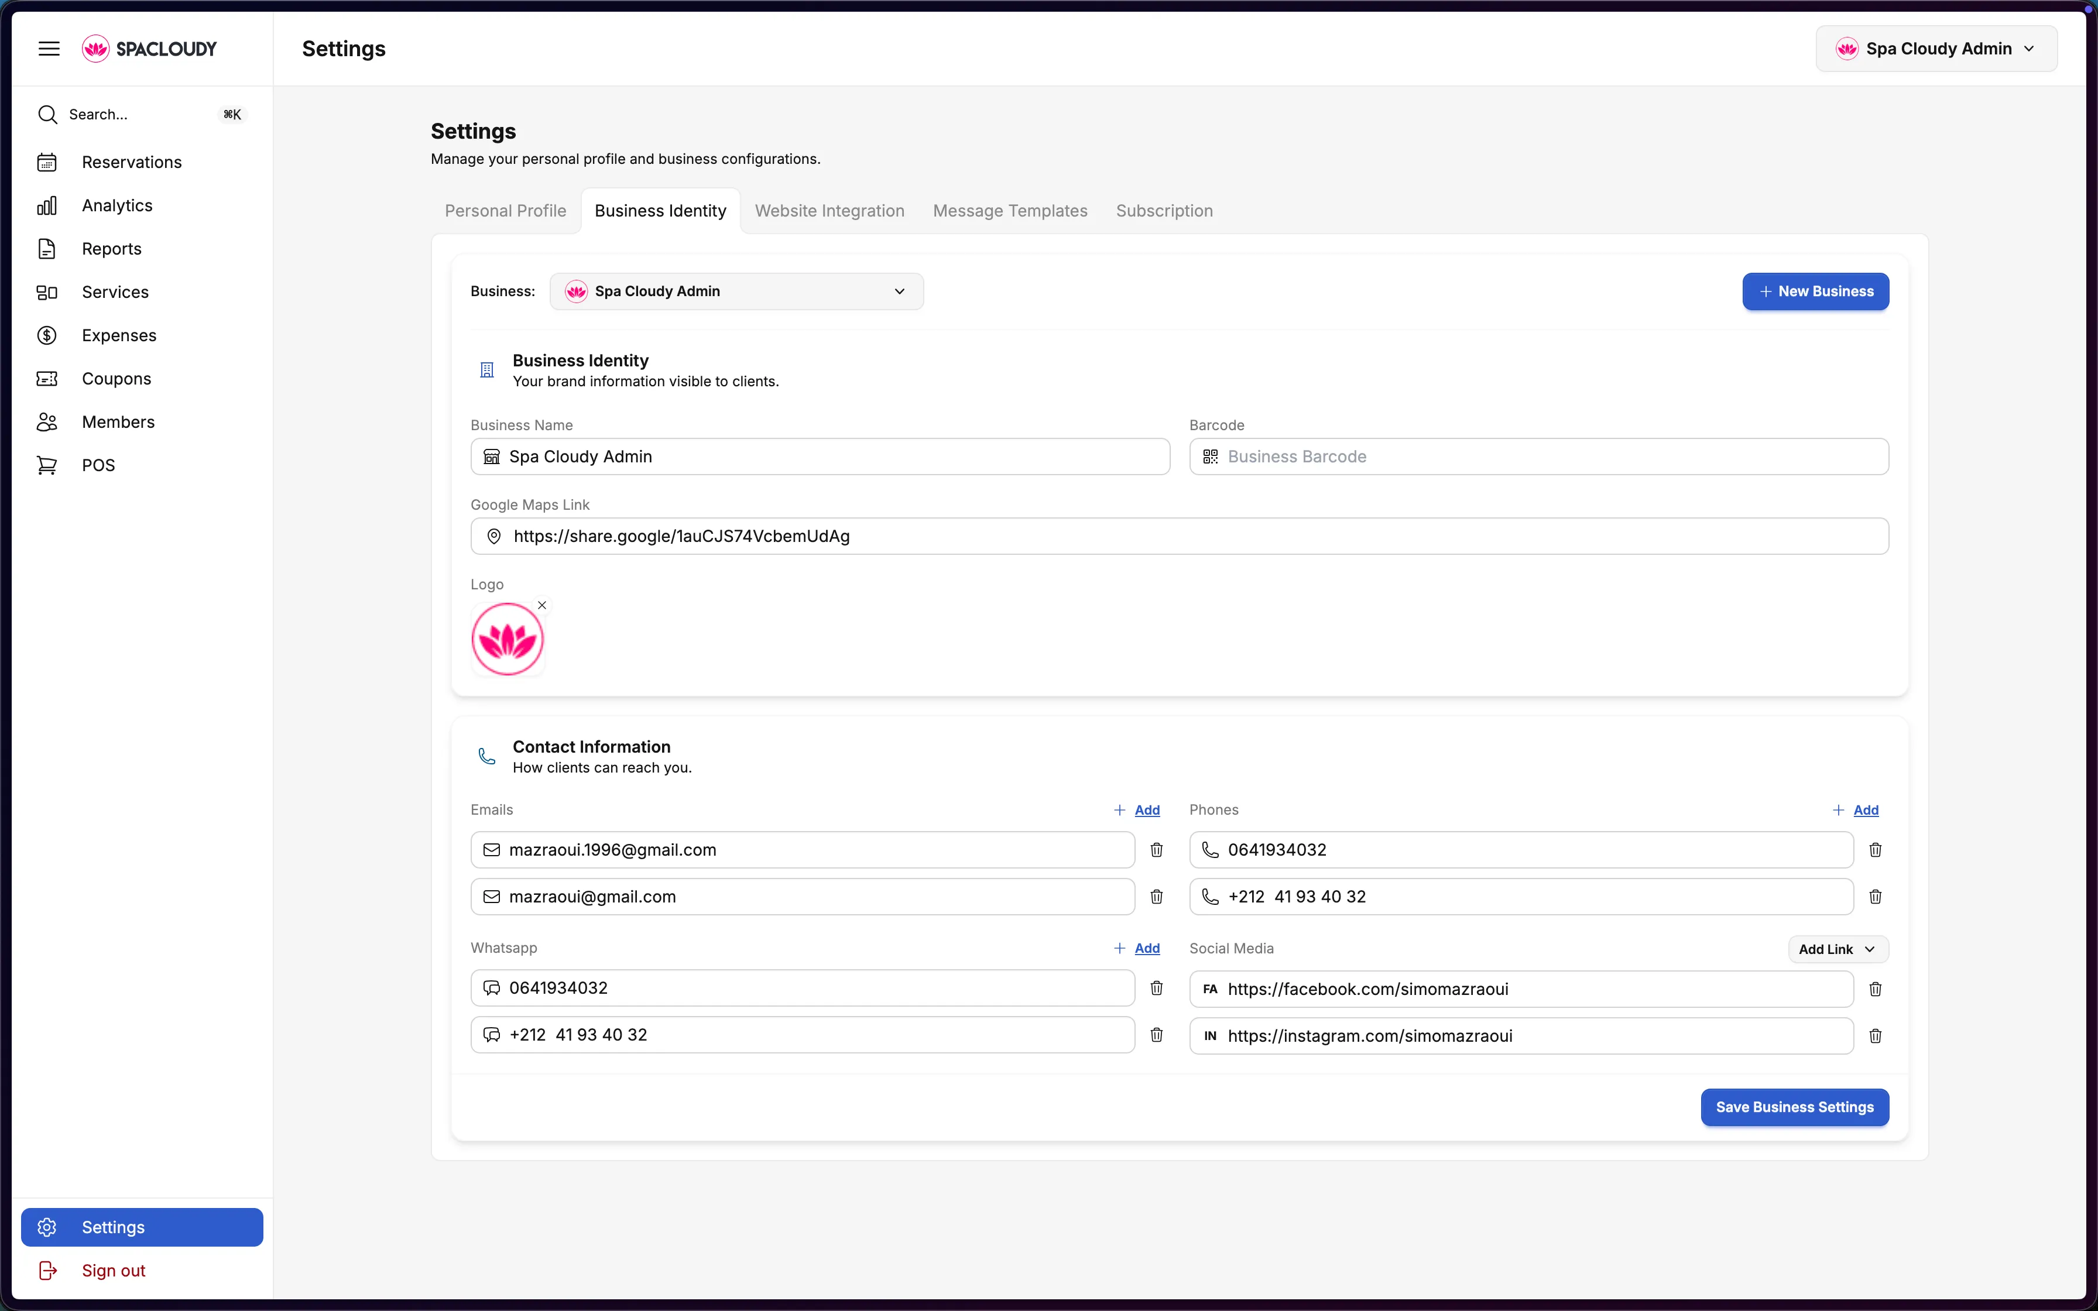2098x1311 pixels.
Task: Open the Spa Cloudy Admin account menu
Action: pyautogui.click(x=1935, y=49)
